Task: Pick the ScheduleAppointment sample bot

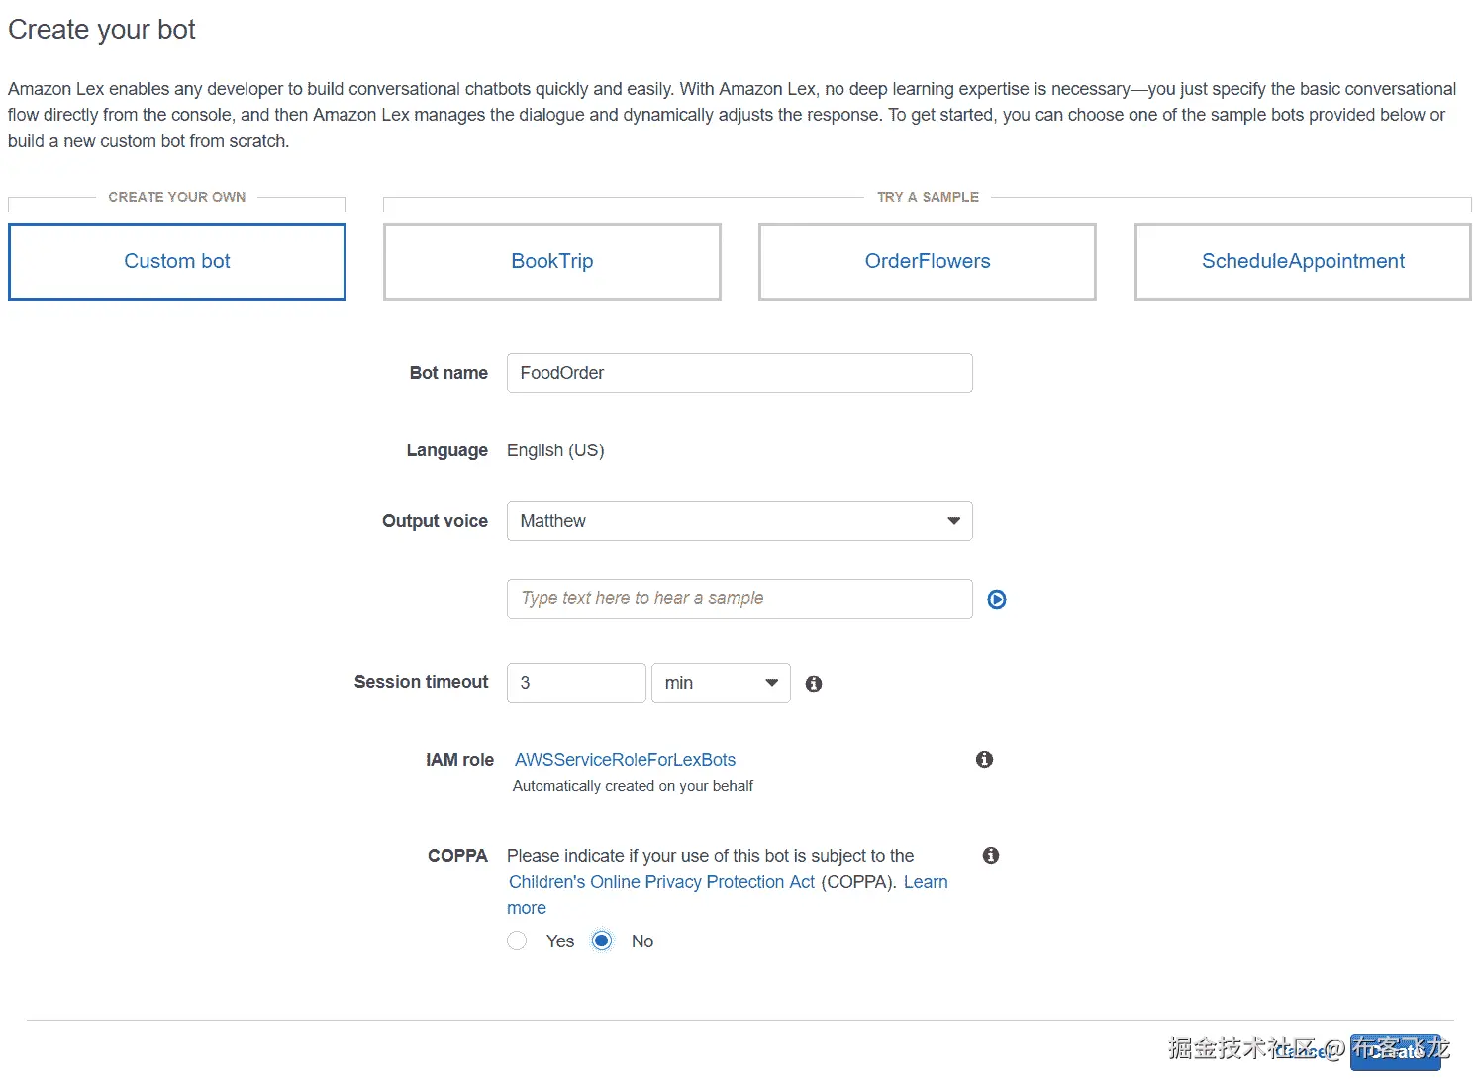Action: pyautogui.click(x=1303, y=261)
